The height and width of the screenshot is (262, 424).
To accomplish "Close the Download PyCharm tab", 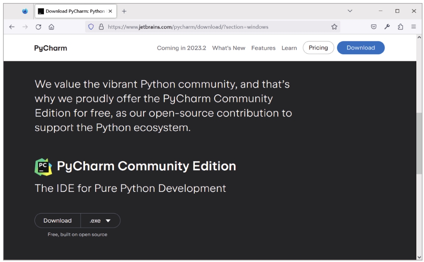I will (x=110, y=11).
